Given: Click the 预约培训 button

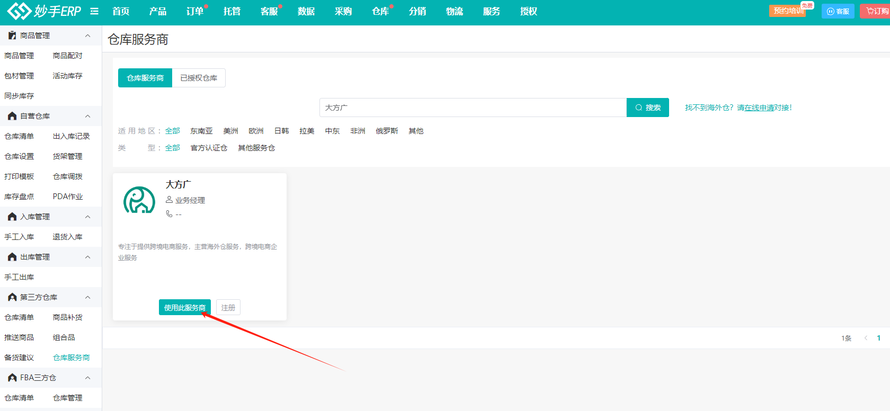Looking at the screenshot, I should 788,11.
